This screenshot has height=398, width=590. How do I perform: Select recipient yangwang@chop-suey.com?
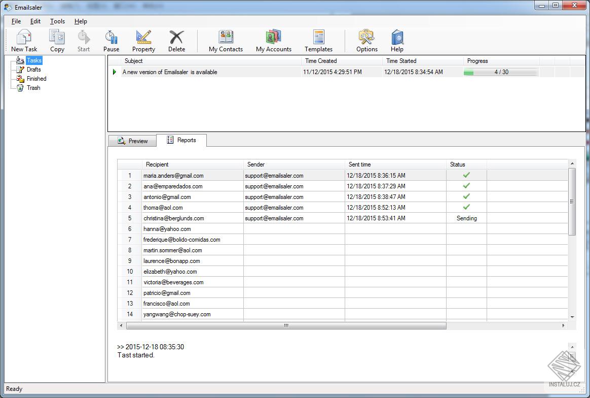point(177,314)
